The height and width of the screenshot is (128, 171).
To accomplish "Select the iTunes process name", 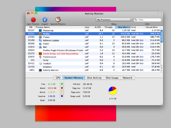I will pos(46,37).
